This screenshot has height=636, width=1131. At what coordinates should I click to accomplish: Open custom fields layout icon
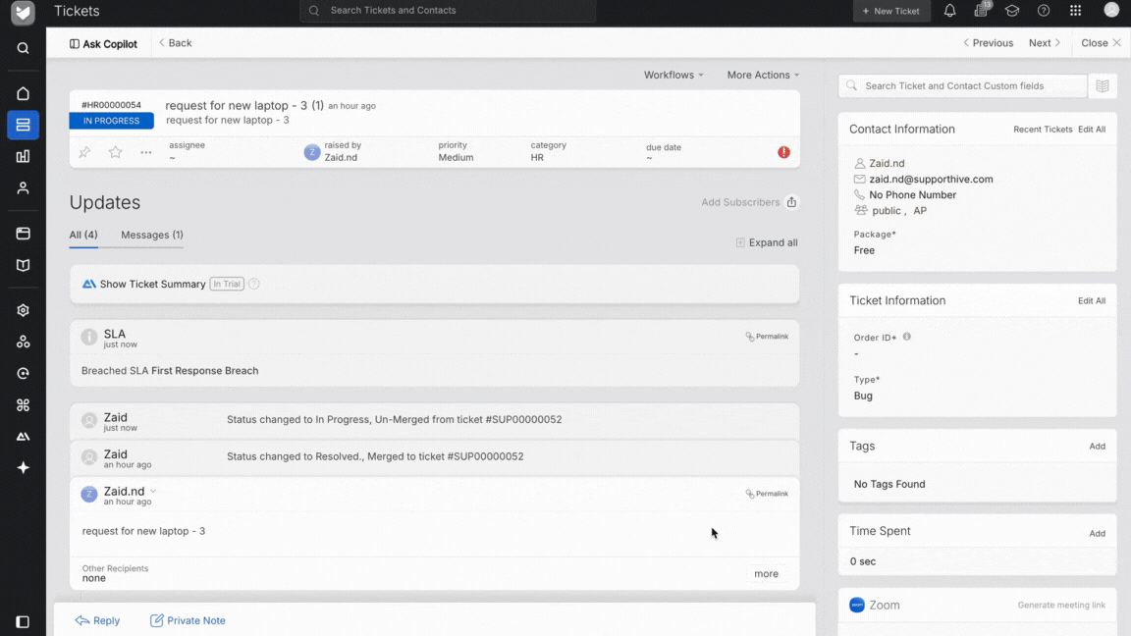[x=1103, y=85]
